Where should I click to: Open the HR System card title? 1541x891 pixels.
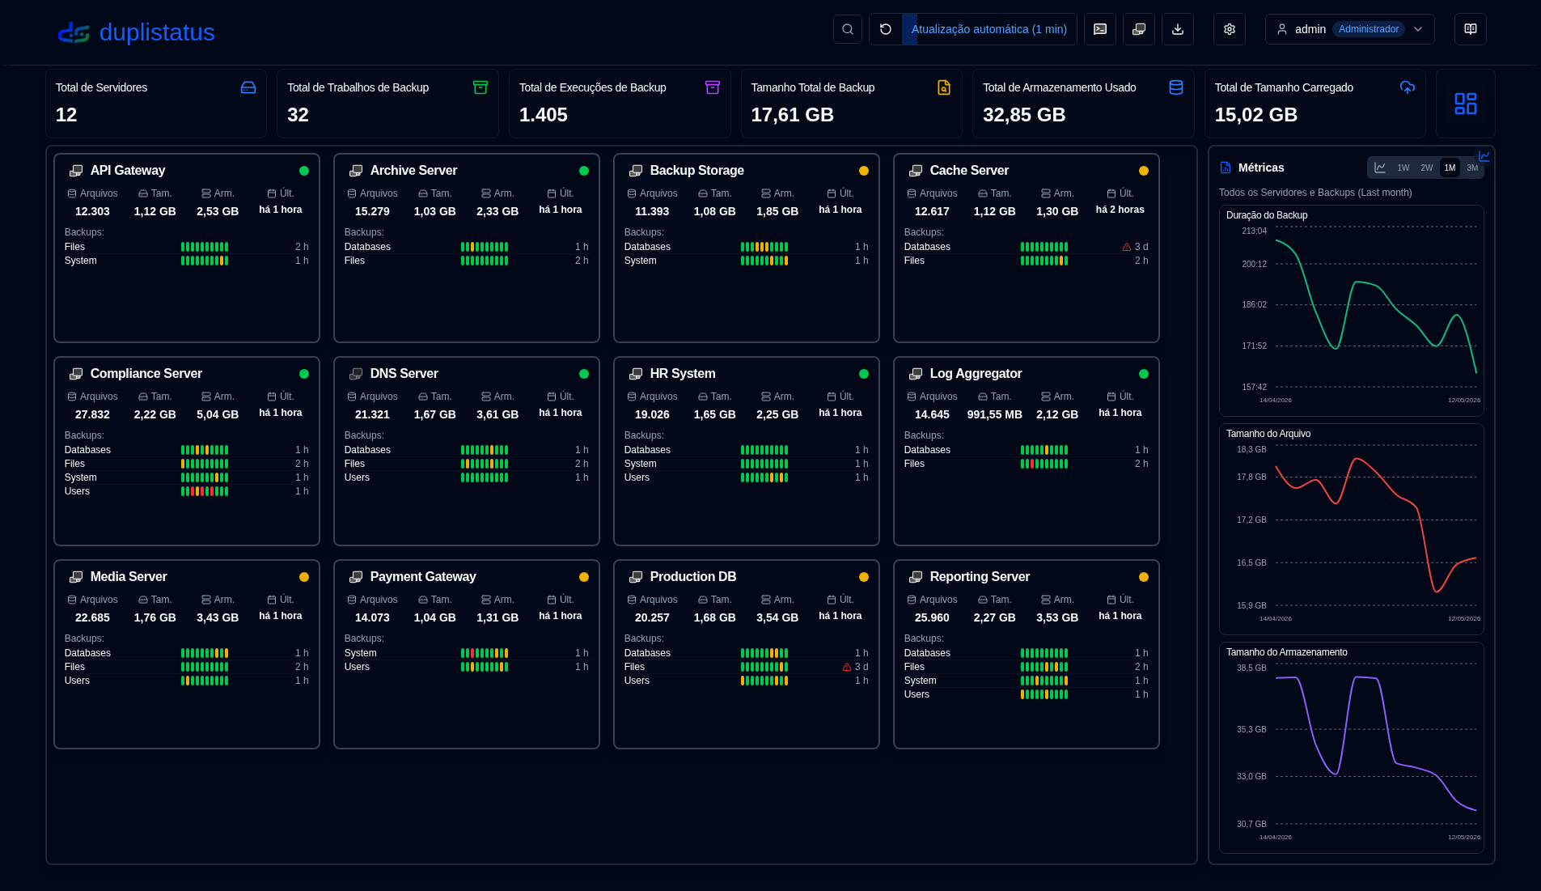coord(683,374)
